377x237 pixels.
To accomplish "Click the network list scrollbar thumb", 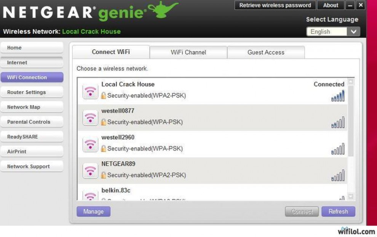I will pyautogui.click(x=351, y=121).
